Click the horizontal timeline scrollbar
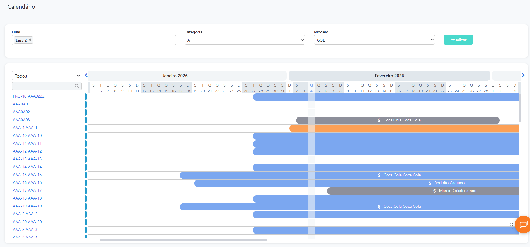This screenshot has width=530, height=247. pyautogui.click(x=183, y=240)
